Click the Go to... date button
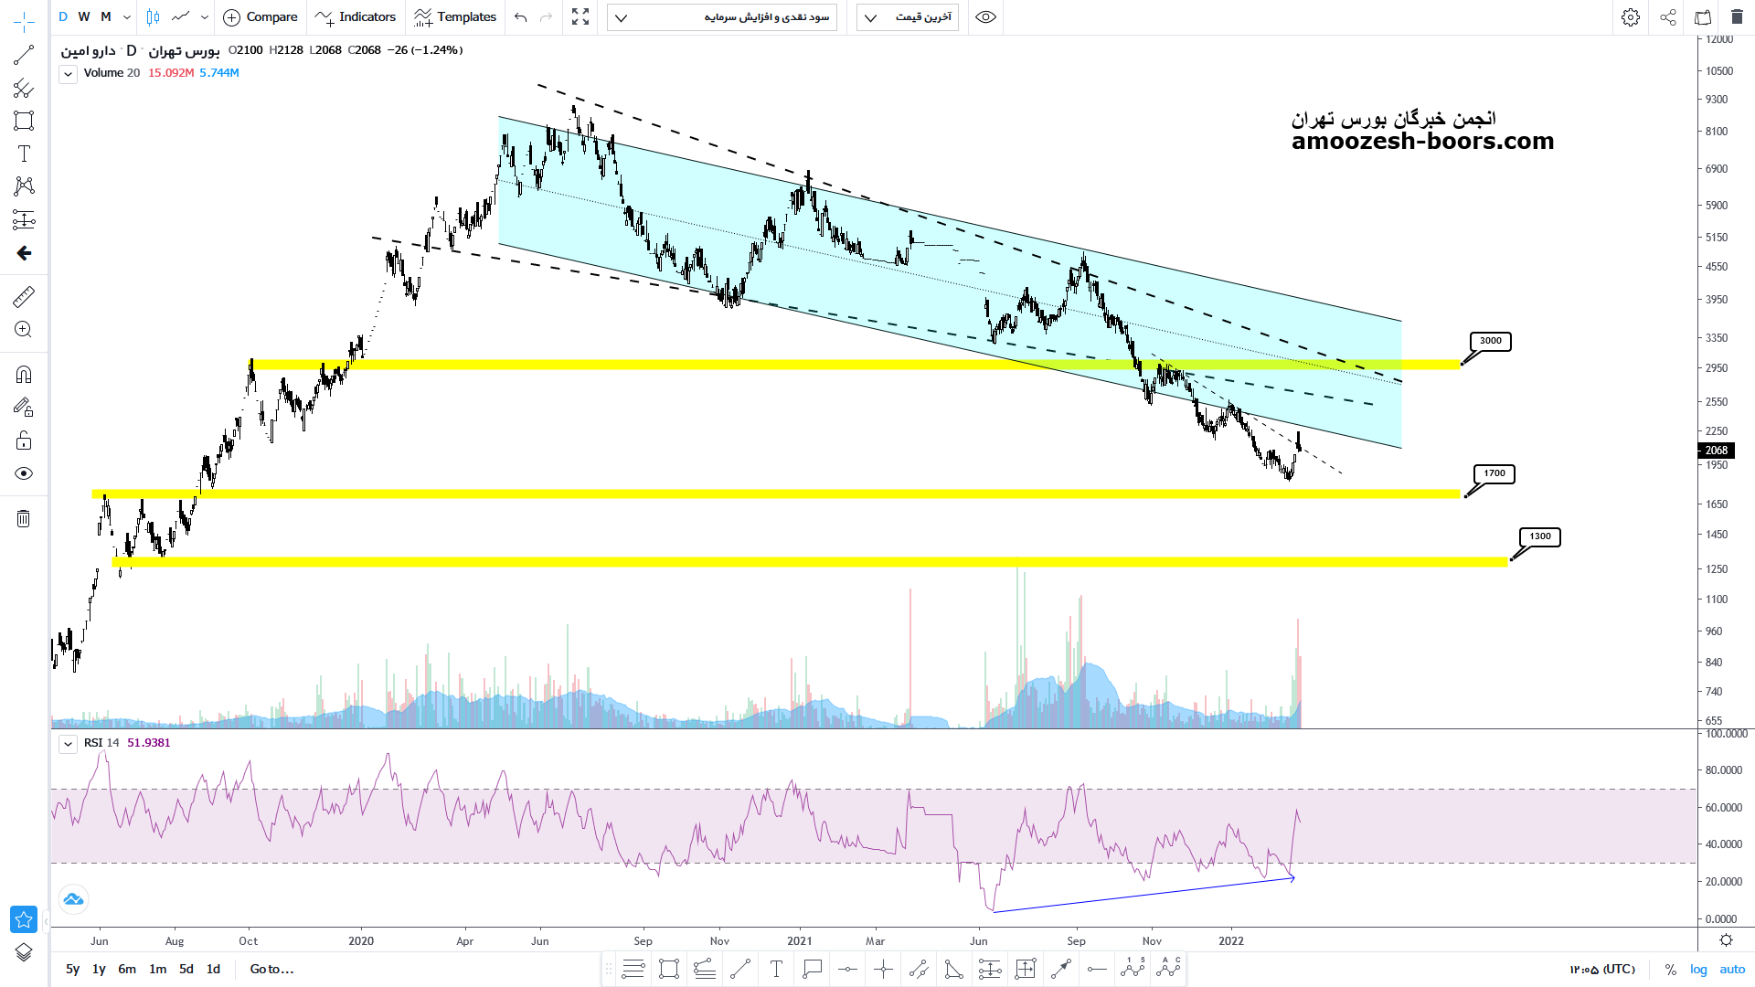 271,970
